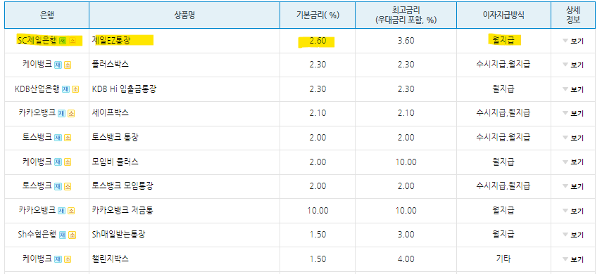Click the 소 badge in the 세이프박스 row
The image size is (602, 274).
pos(71,113)
